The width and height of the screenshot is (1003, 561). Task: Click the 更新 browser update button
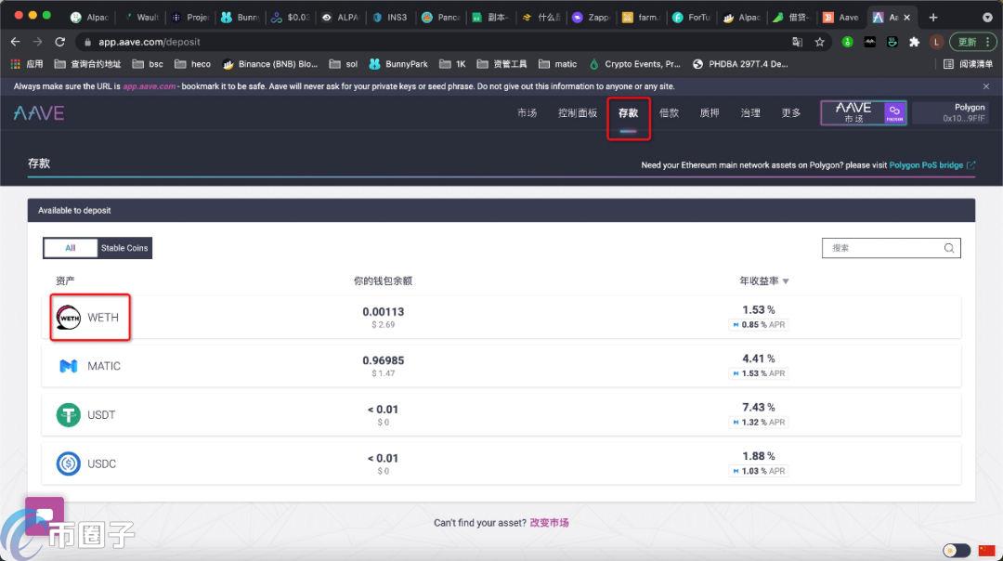coord(973,42)
